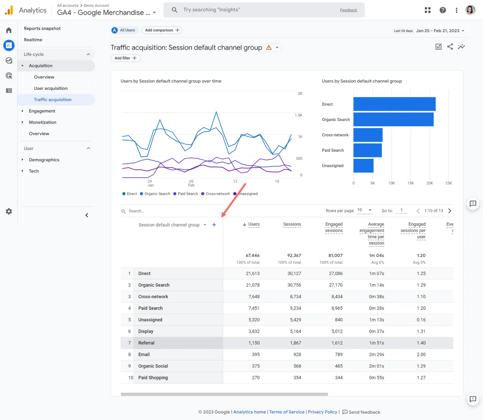483x420 pixels.
Task: Open the Explore icon in left rail
Action: point(9,61)
